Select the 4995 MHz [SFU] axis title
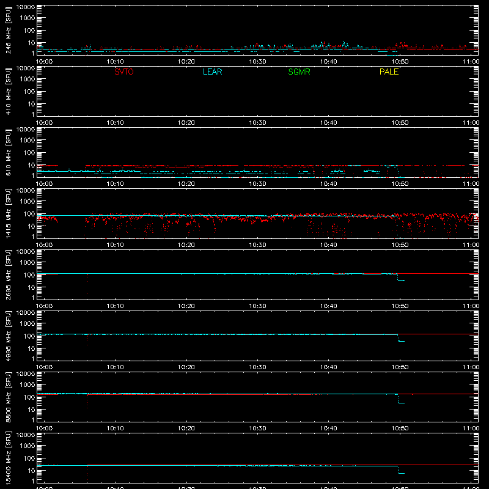The height and width of the screenshot is (489, 489). 9,336
